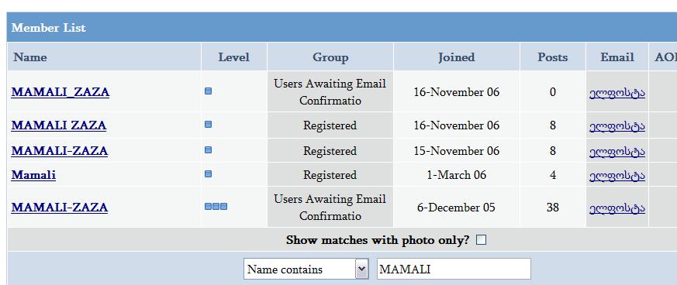Click email link in Mamali row

point(617,176)
